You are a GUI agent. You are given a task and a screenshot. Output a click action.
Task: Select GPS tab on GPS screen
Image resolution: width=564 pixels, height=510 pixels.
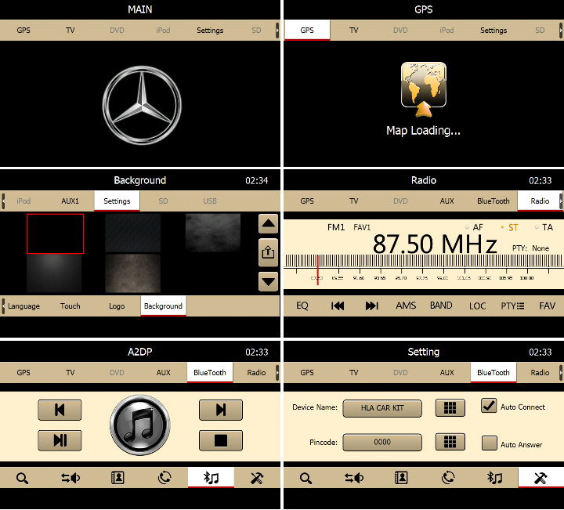307,31
